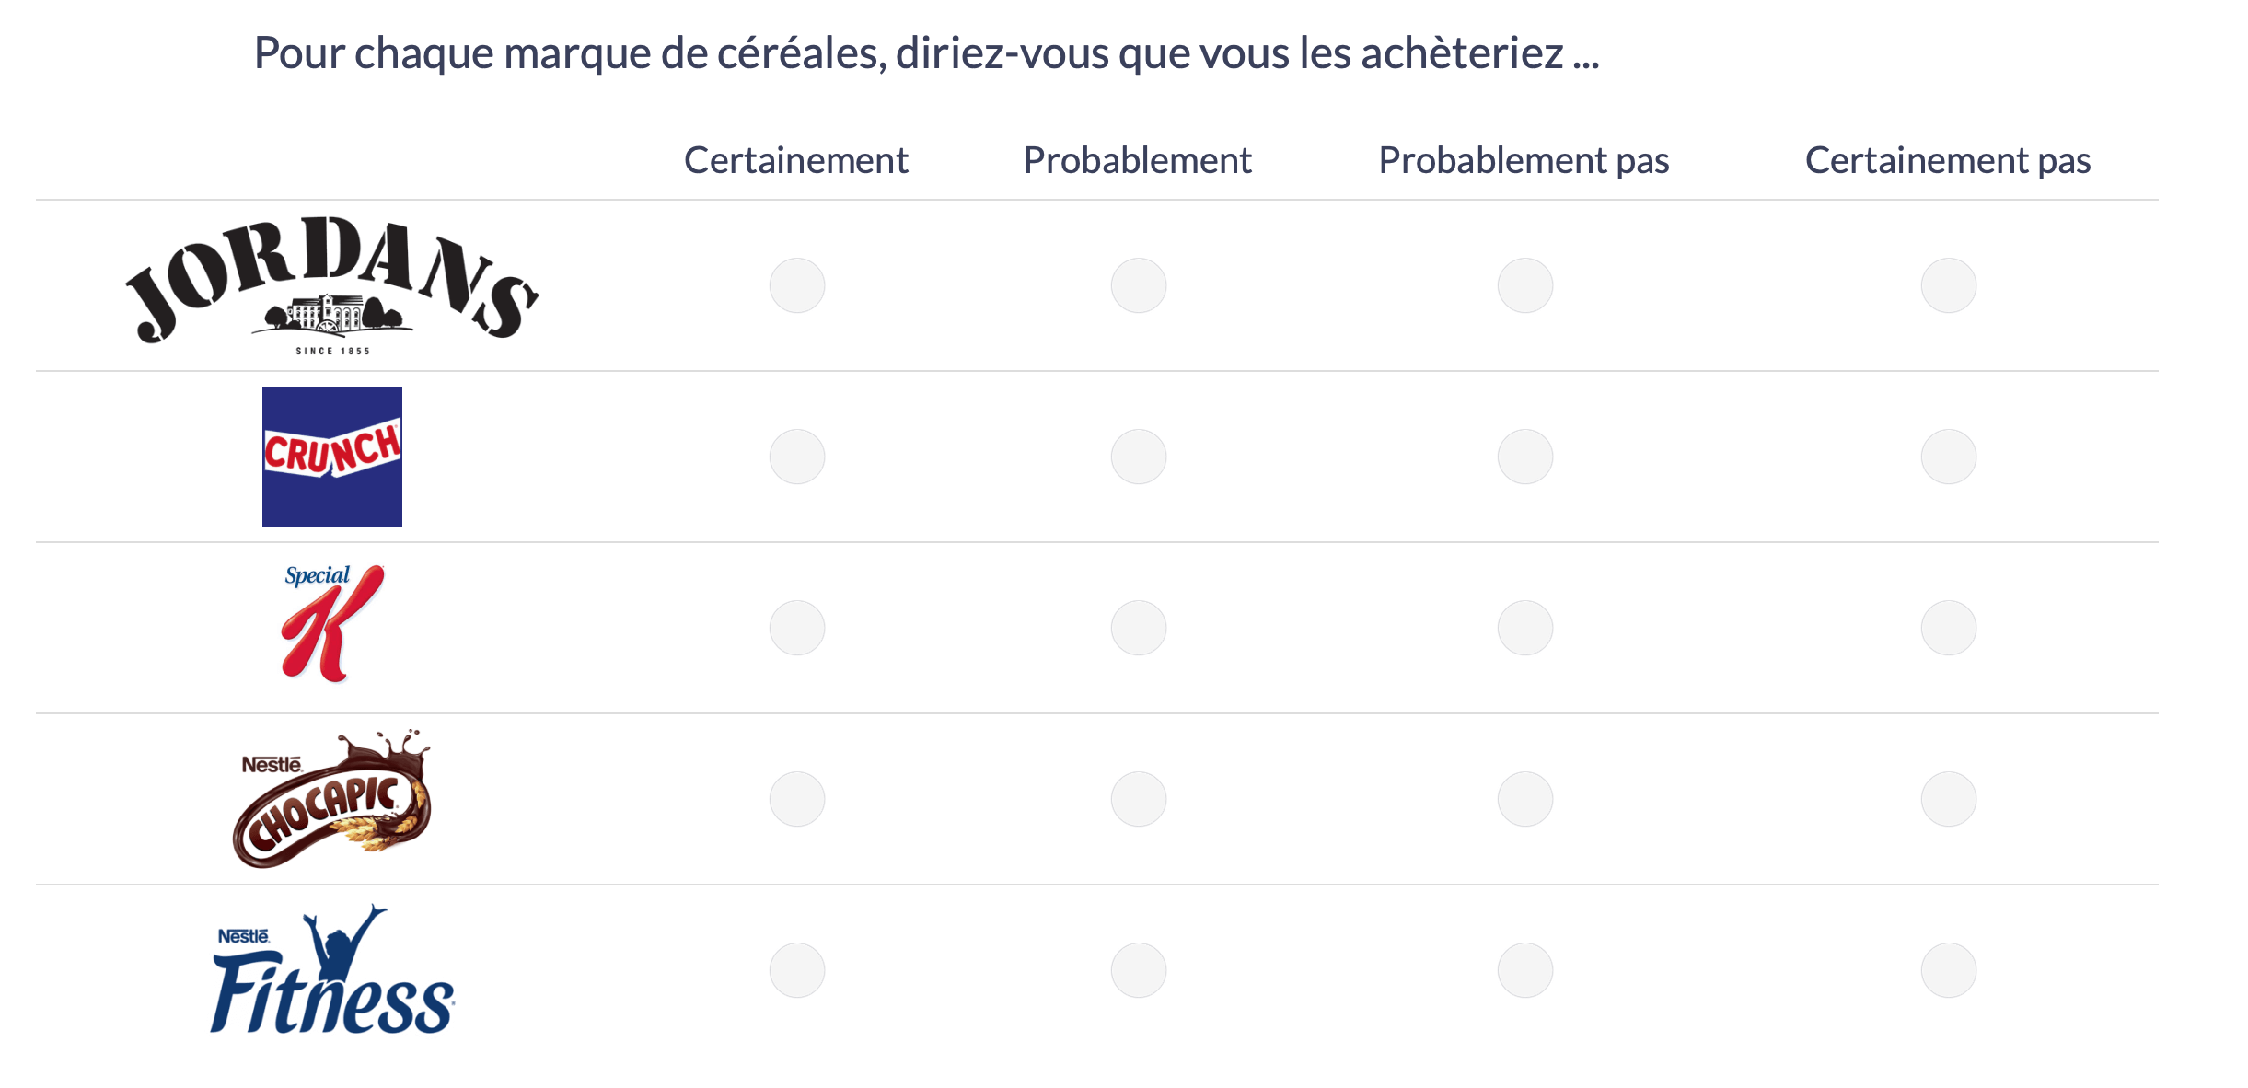Click the Certainement column header
Image resolution: width=2248 pixels, height=1088 pixels.
pos(796,160)
